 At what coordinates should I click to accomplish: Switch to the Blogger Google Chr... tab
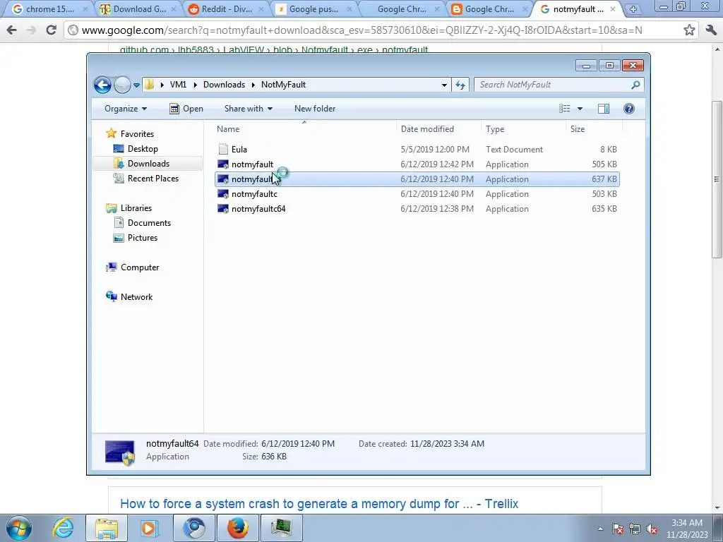489,9
